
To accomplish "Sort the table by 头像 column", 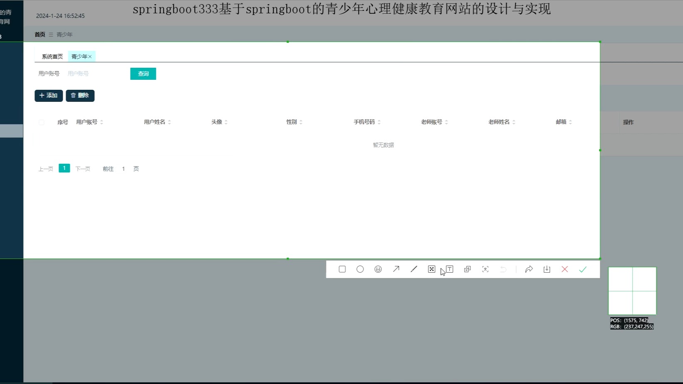I will click(x=226, y=122).
